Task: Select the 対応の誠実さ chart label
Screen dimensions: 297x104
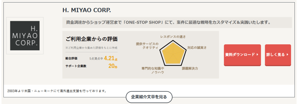Action: (x=197, y=48)
